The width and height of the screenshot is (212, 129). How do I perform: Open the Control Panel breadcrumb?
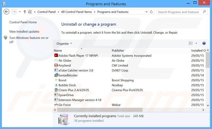pos(46,12)
